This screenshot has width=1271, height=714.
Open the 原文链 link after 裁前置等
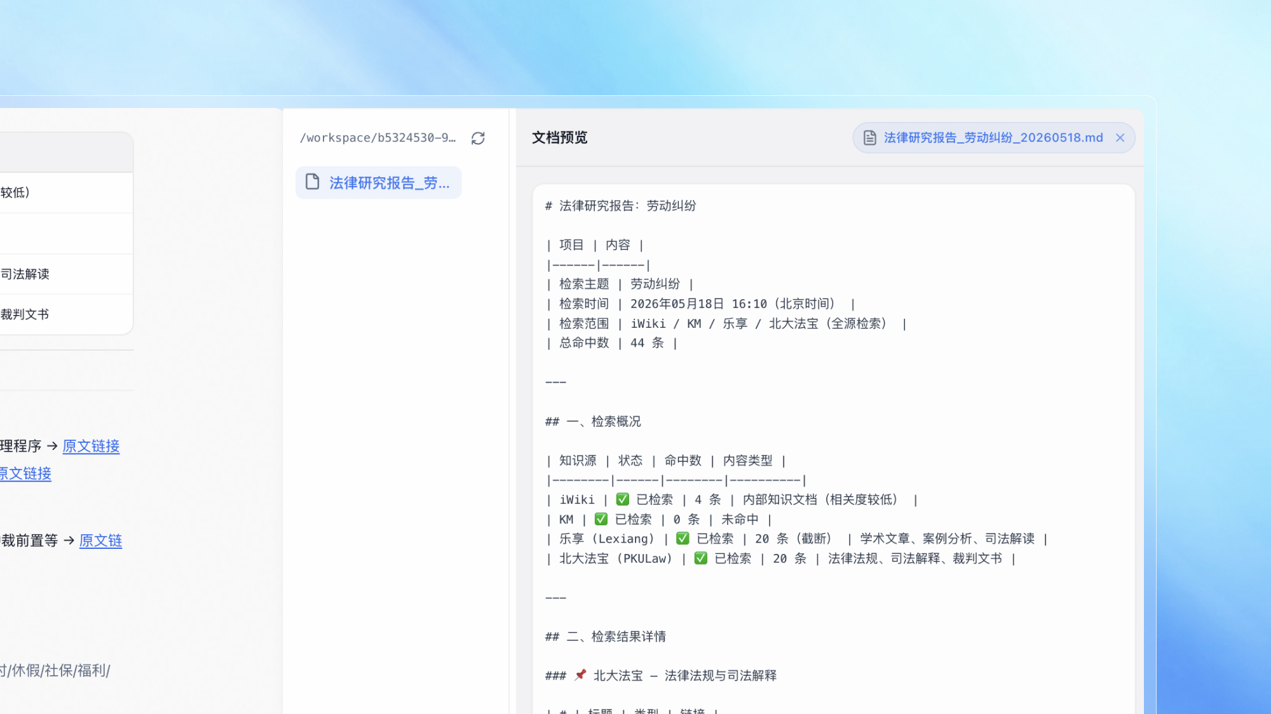point(100,541)
